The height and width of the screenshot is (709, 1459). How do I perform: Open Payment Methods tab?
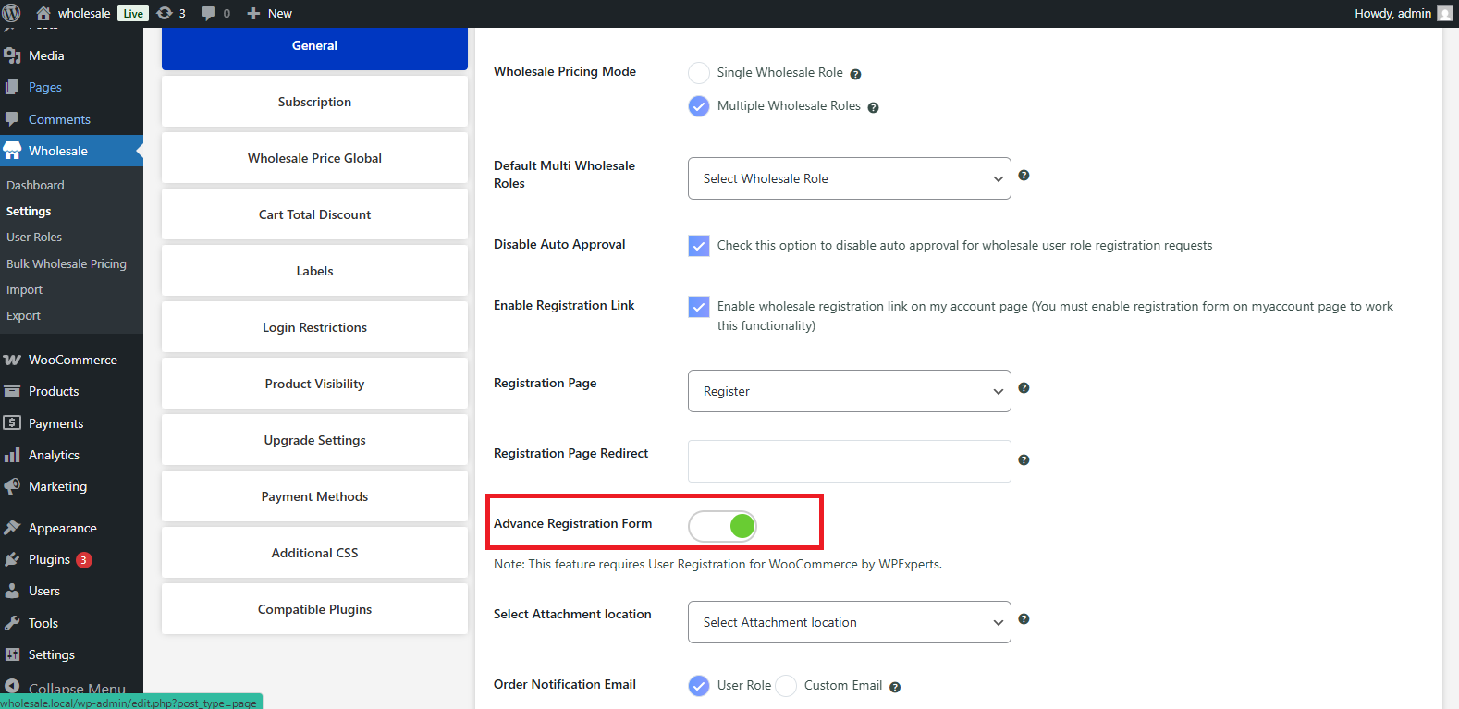click(314, 496)
